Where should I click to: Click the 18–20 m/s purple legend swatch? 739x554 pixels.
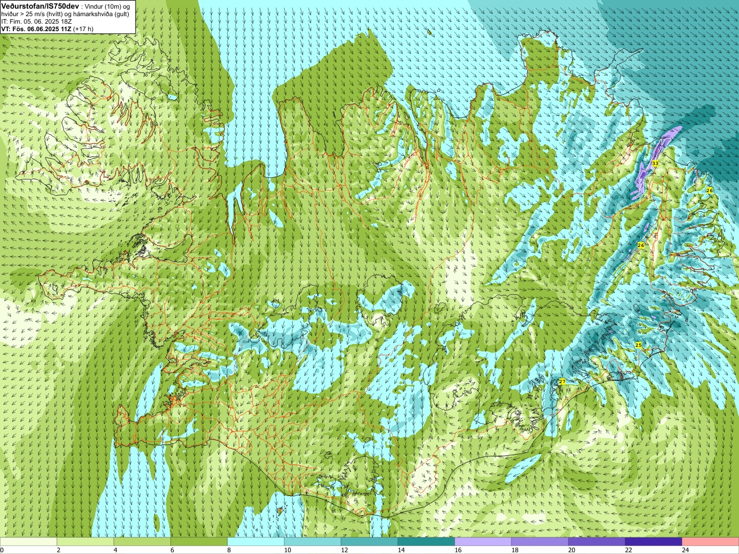pyautogui.click(x=540, y=541)
